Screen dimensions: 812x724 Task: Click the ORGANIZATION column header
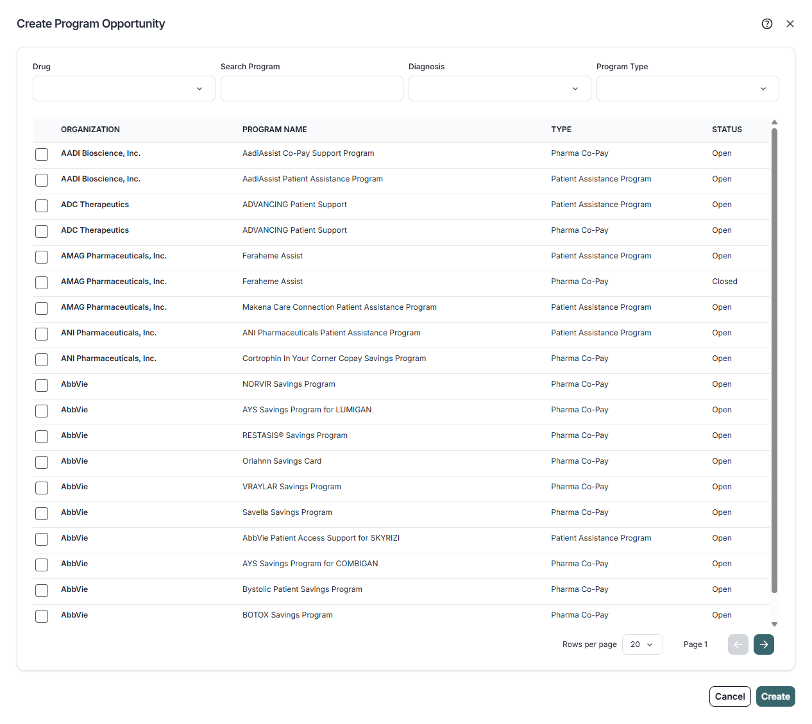point(90,130)
